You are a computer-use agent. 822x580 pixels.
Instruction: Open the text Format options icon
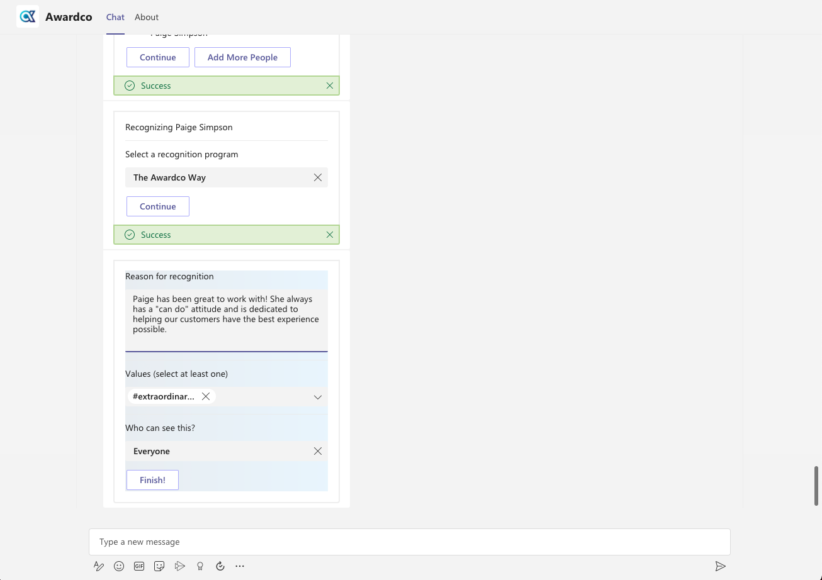coord(99,566)
